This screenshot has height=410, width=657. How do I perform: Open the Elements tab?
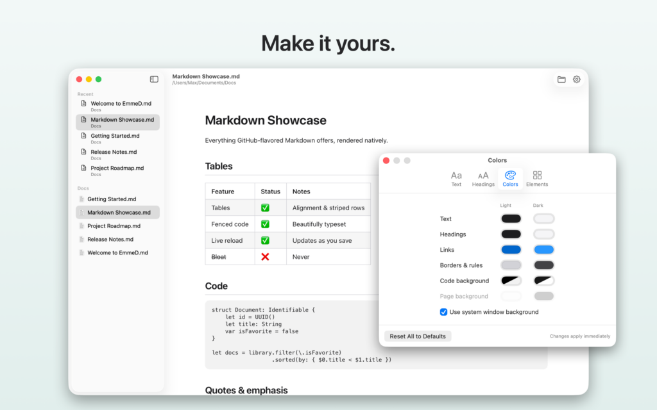click(x=537, y=179)
